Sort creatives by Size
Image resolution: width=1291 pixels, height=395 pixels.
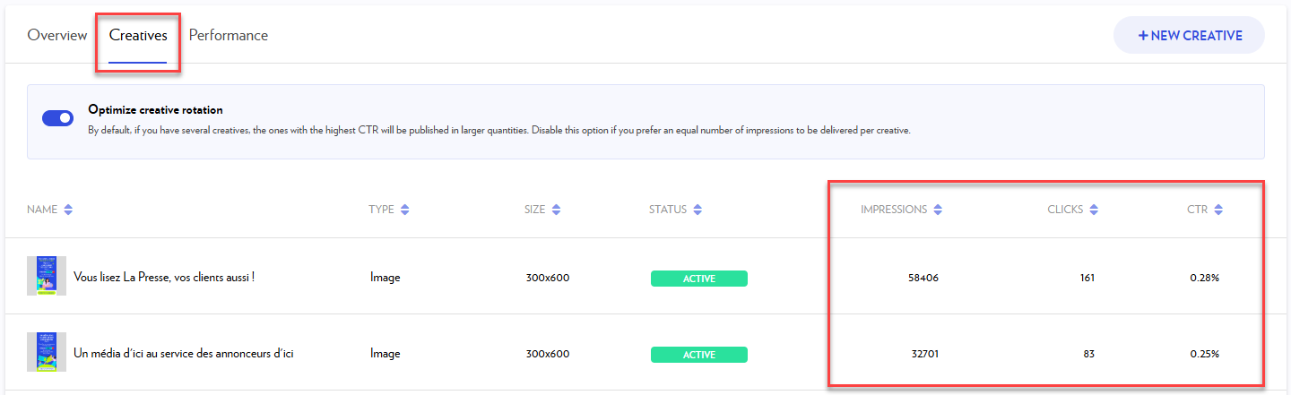tap(556, 210)
